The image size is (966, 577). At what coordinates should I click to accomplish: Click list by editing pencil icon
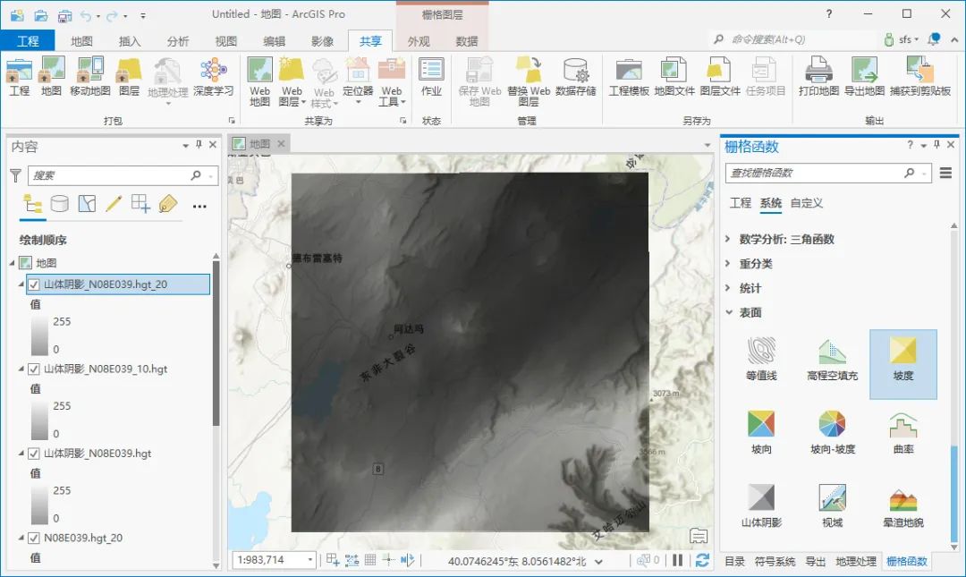pos(114,204)
